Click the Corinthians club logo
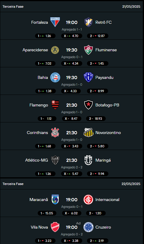The image size is (144, 244). coord(55,133)
